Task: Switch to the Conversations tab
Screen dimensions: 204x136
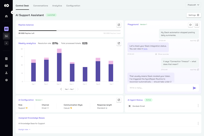Action: [x=40, y=6]
